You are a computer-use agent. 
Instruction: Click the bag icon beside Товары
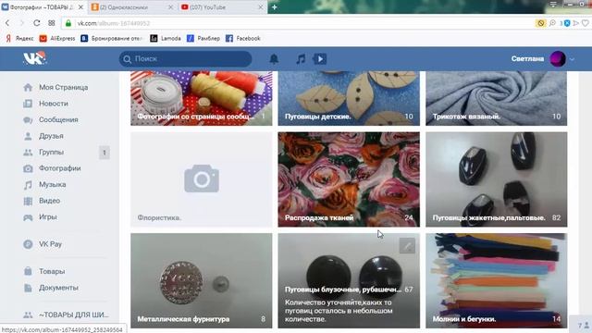tap(28, 271)
